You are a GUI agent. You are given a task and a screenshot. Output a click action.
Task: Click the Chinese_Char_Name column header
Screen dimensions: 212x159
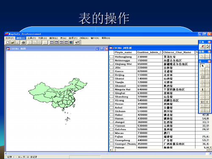pyautogui.click(x=179, y=52)
